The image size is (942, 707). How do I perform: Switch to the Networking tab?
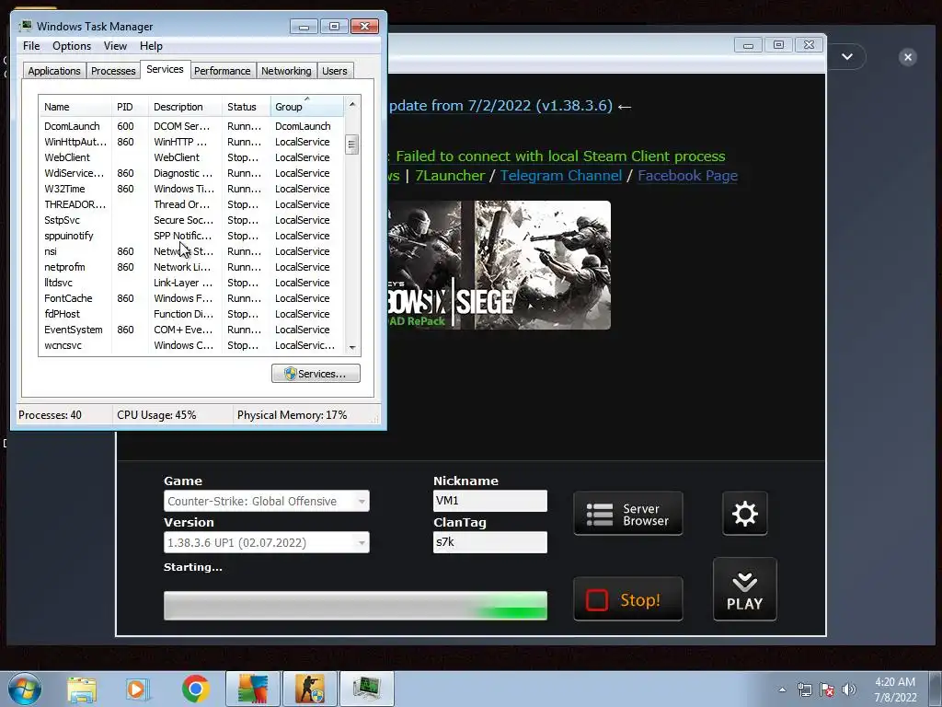coord(286,71)
